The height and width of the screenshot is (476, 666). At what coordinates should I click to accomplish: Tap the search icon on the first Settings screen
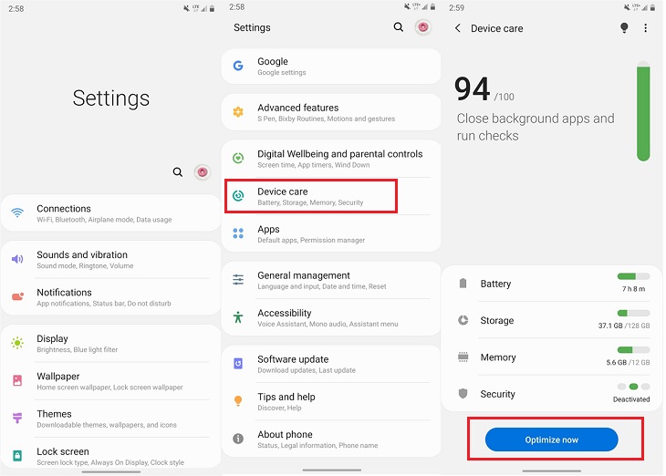pyautogui.click(x=178, y=172)
